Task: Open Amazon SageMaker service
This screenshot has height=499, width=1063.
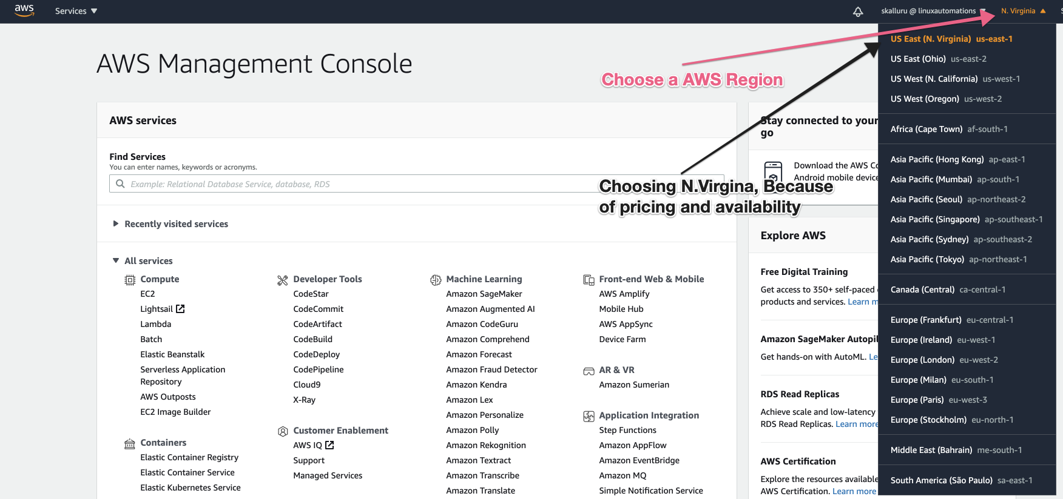Action: pos(484,294)
